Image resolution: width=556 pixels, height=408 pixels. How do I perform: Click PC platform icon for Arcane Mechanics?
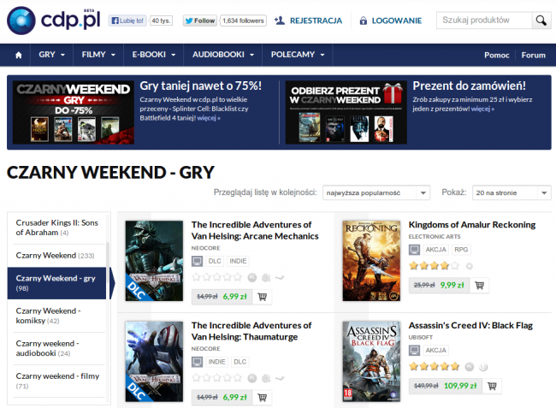click(197, 261)
